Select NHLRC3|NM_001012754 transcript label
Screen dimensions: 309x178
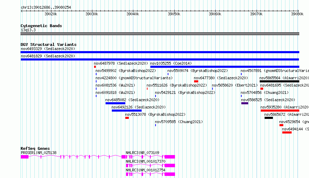pos(145,170)
